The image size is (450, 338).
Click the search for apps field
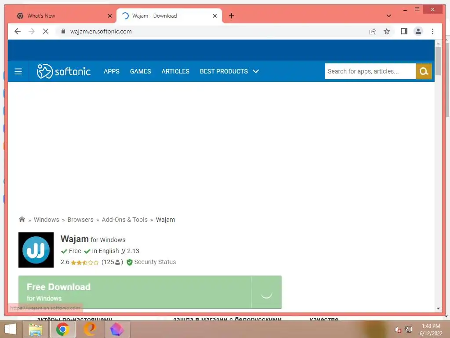click(x=370, y=71)
